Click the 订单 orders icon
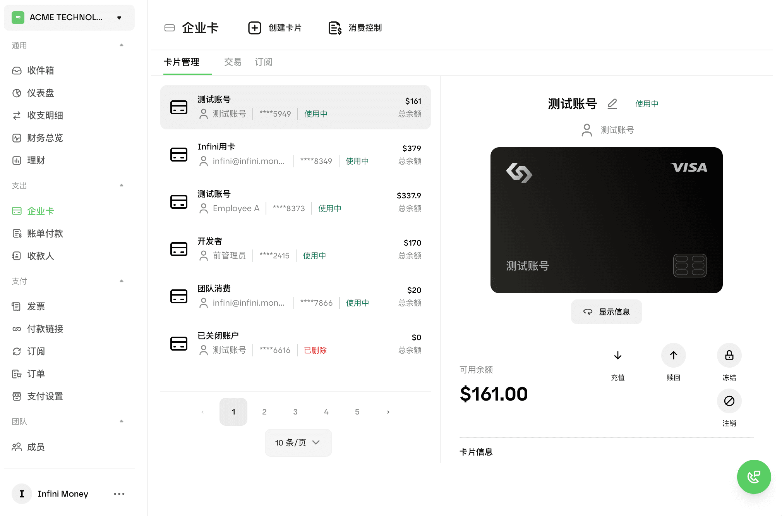This screenshot has height=516, width=782. pyautogui.click(x=17, y=374)
